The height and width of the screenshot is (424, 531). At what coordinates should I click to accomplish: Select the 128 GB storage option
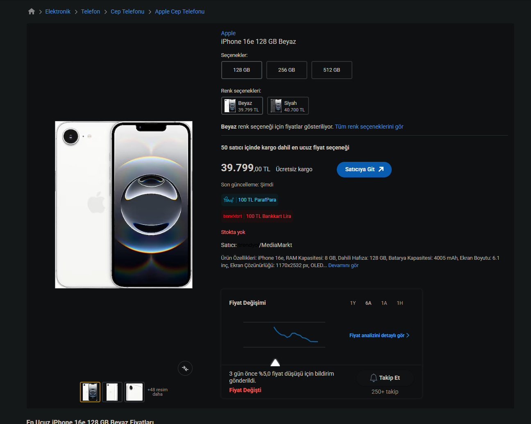242,70
